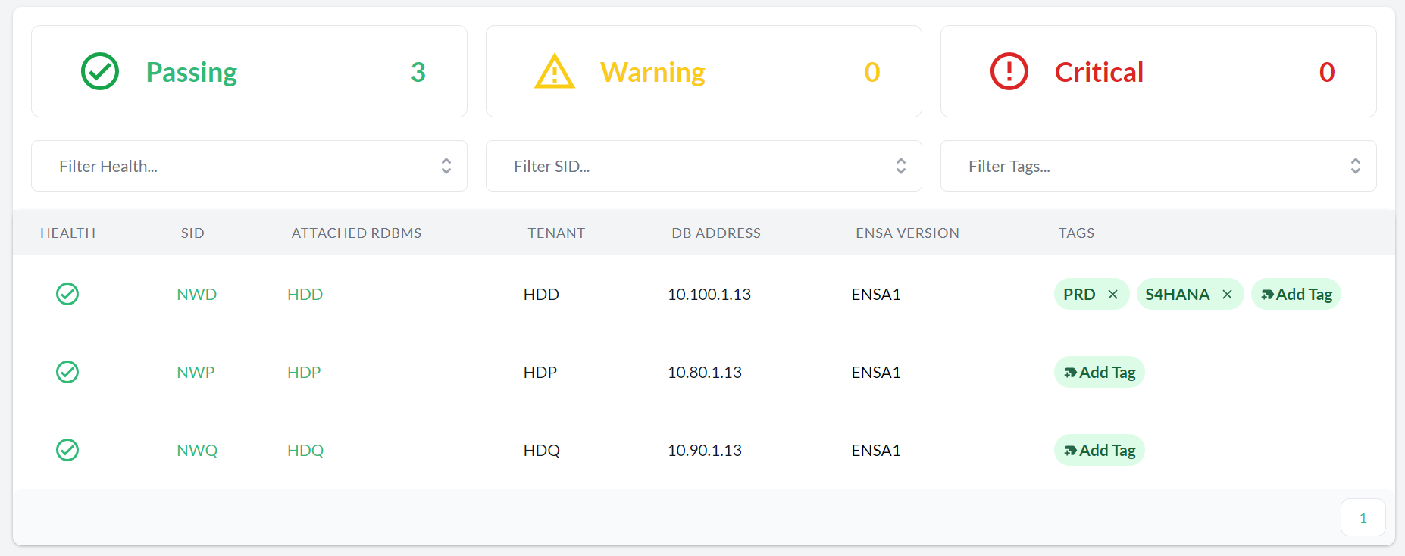1405x556 pixels.
Task: Add a tag to the NWQ row
Action: pos(1099,451)
